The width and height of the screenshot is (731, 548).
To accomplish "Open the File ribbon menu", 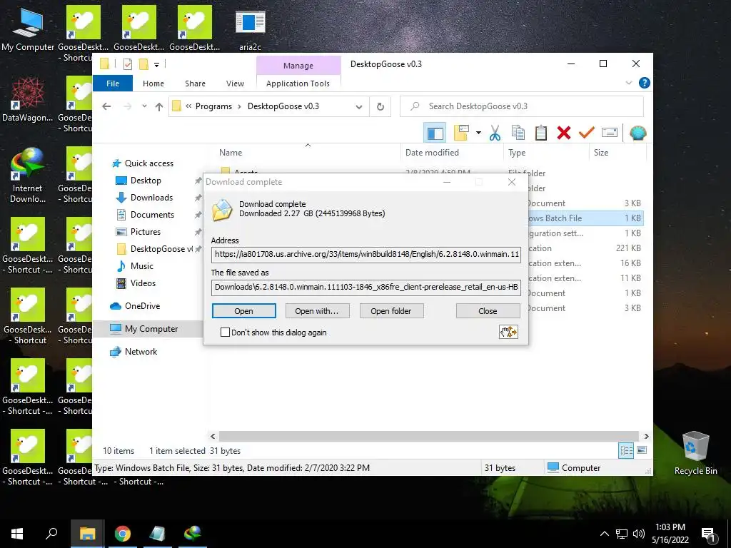I will [113, 83].
